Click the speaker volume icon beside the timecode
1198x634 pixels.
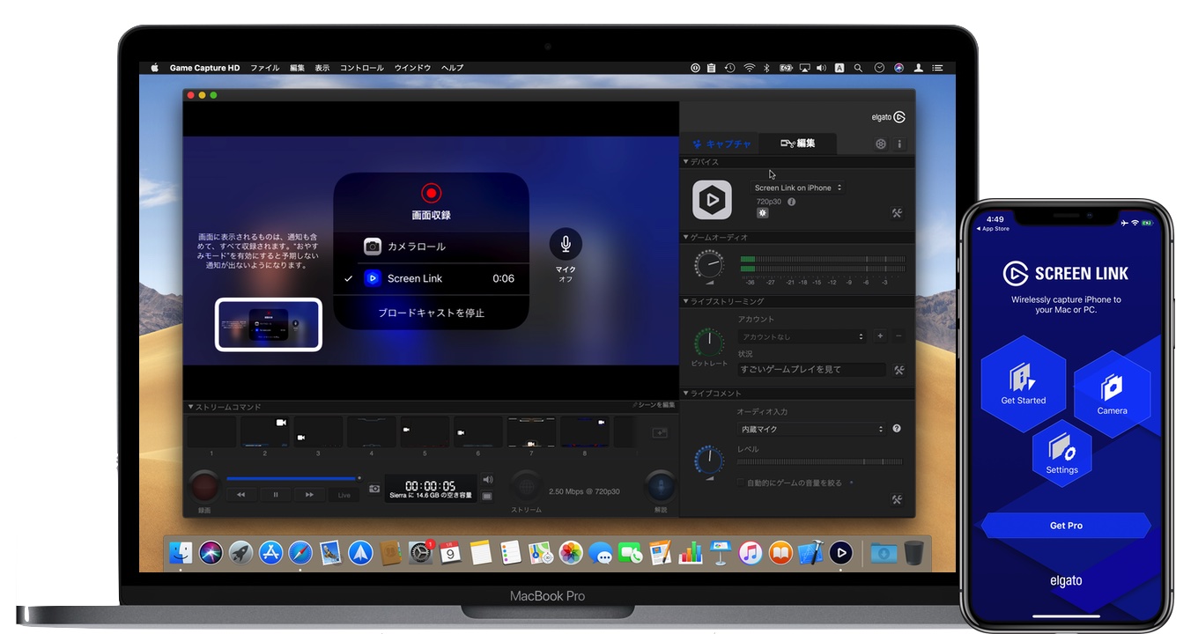coord(487,480)
